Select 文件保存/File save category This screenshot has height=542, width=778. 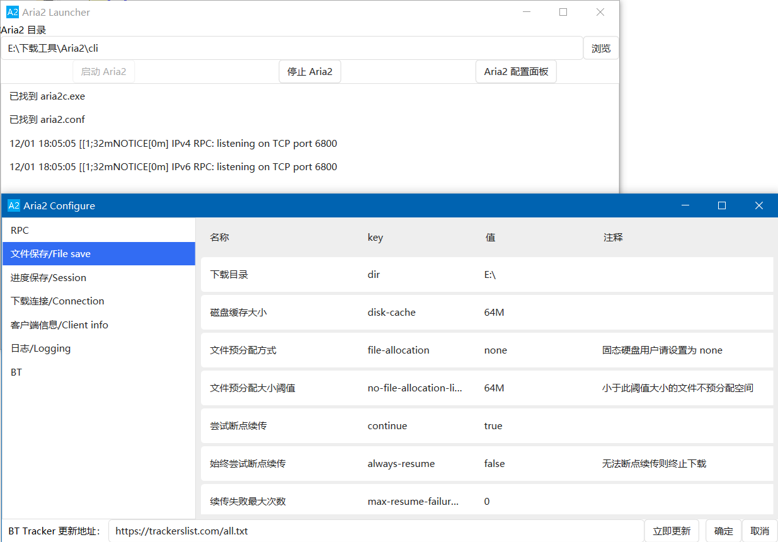click(x=98, y=254)
